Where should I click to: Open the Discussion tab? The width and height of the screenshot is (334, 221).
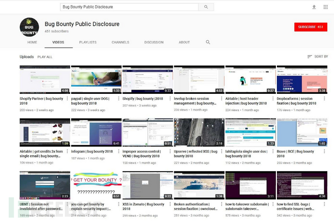coord(154,43)
